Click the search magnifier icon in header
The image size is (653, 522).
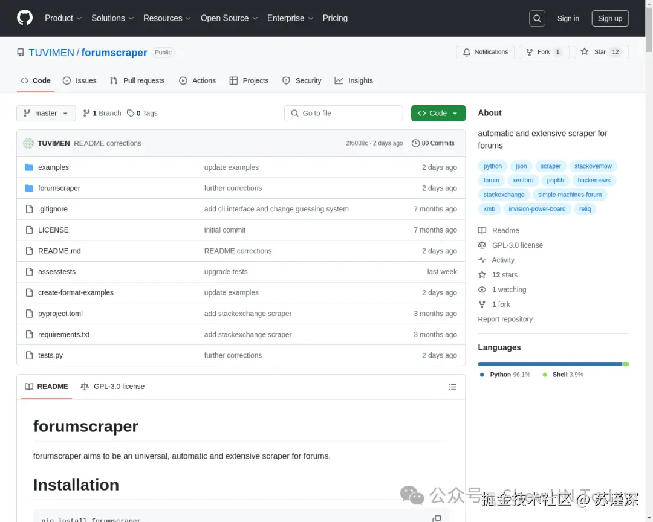537,18
